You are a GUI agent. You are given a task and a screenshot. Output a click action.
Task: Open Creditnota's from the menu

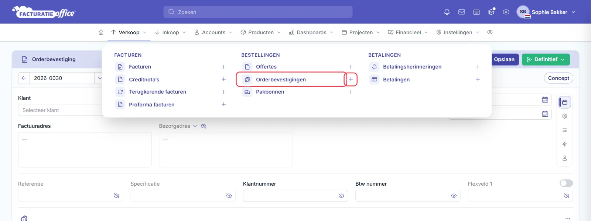144,80
